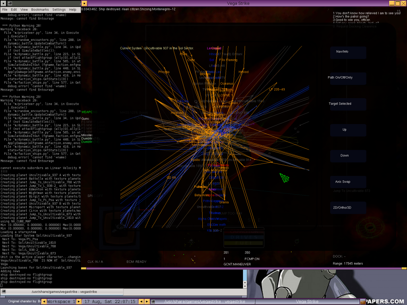Click the 'DOCK: -' status text
Screen dimensions: 407x305
pyautogui.click(x=339, y=257)
